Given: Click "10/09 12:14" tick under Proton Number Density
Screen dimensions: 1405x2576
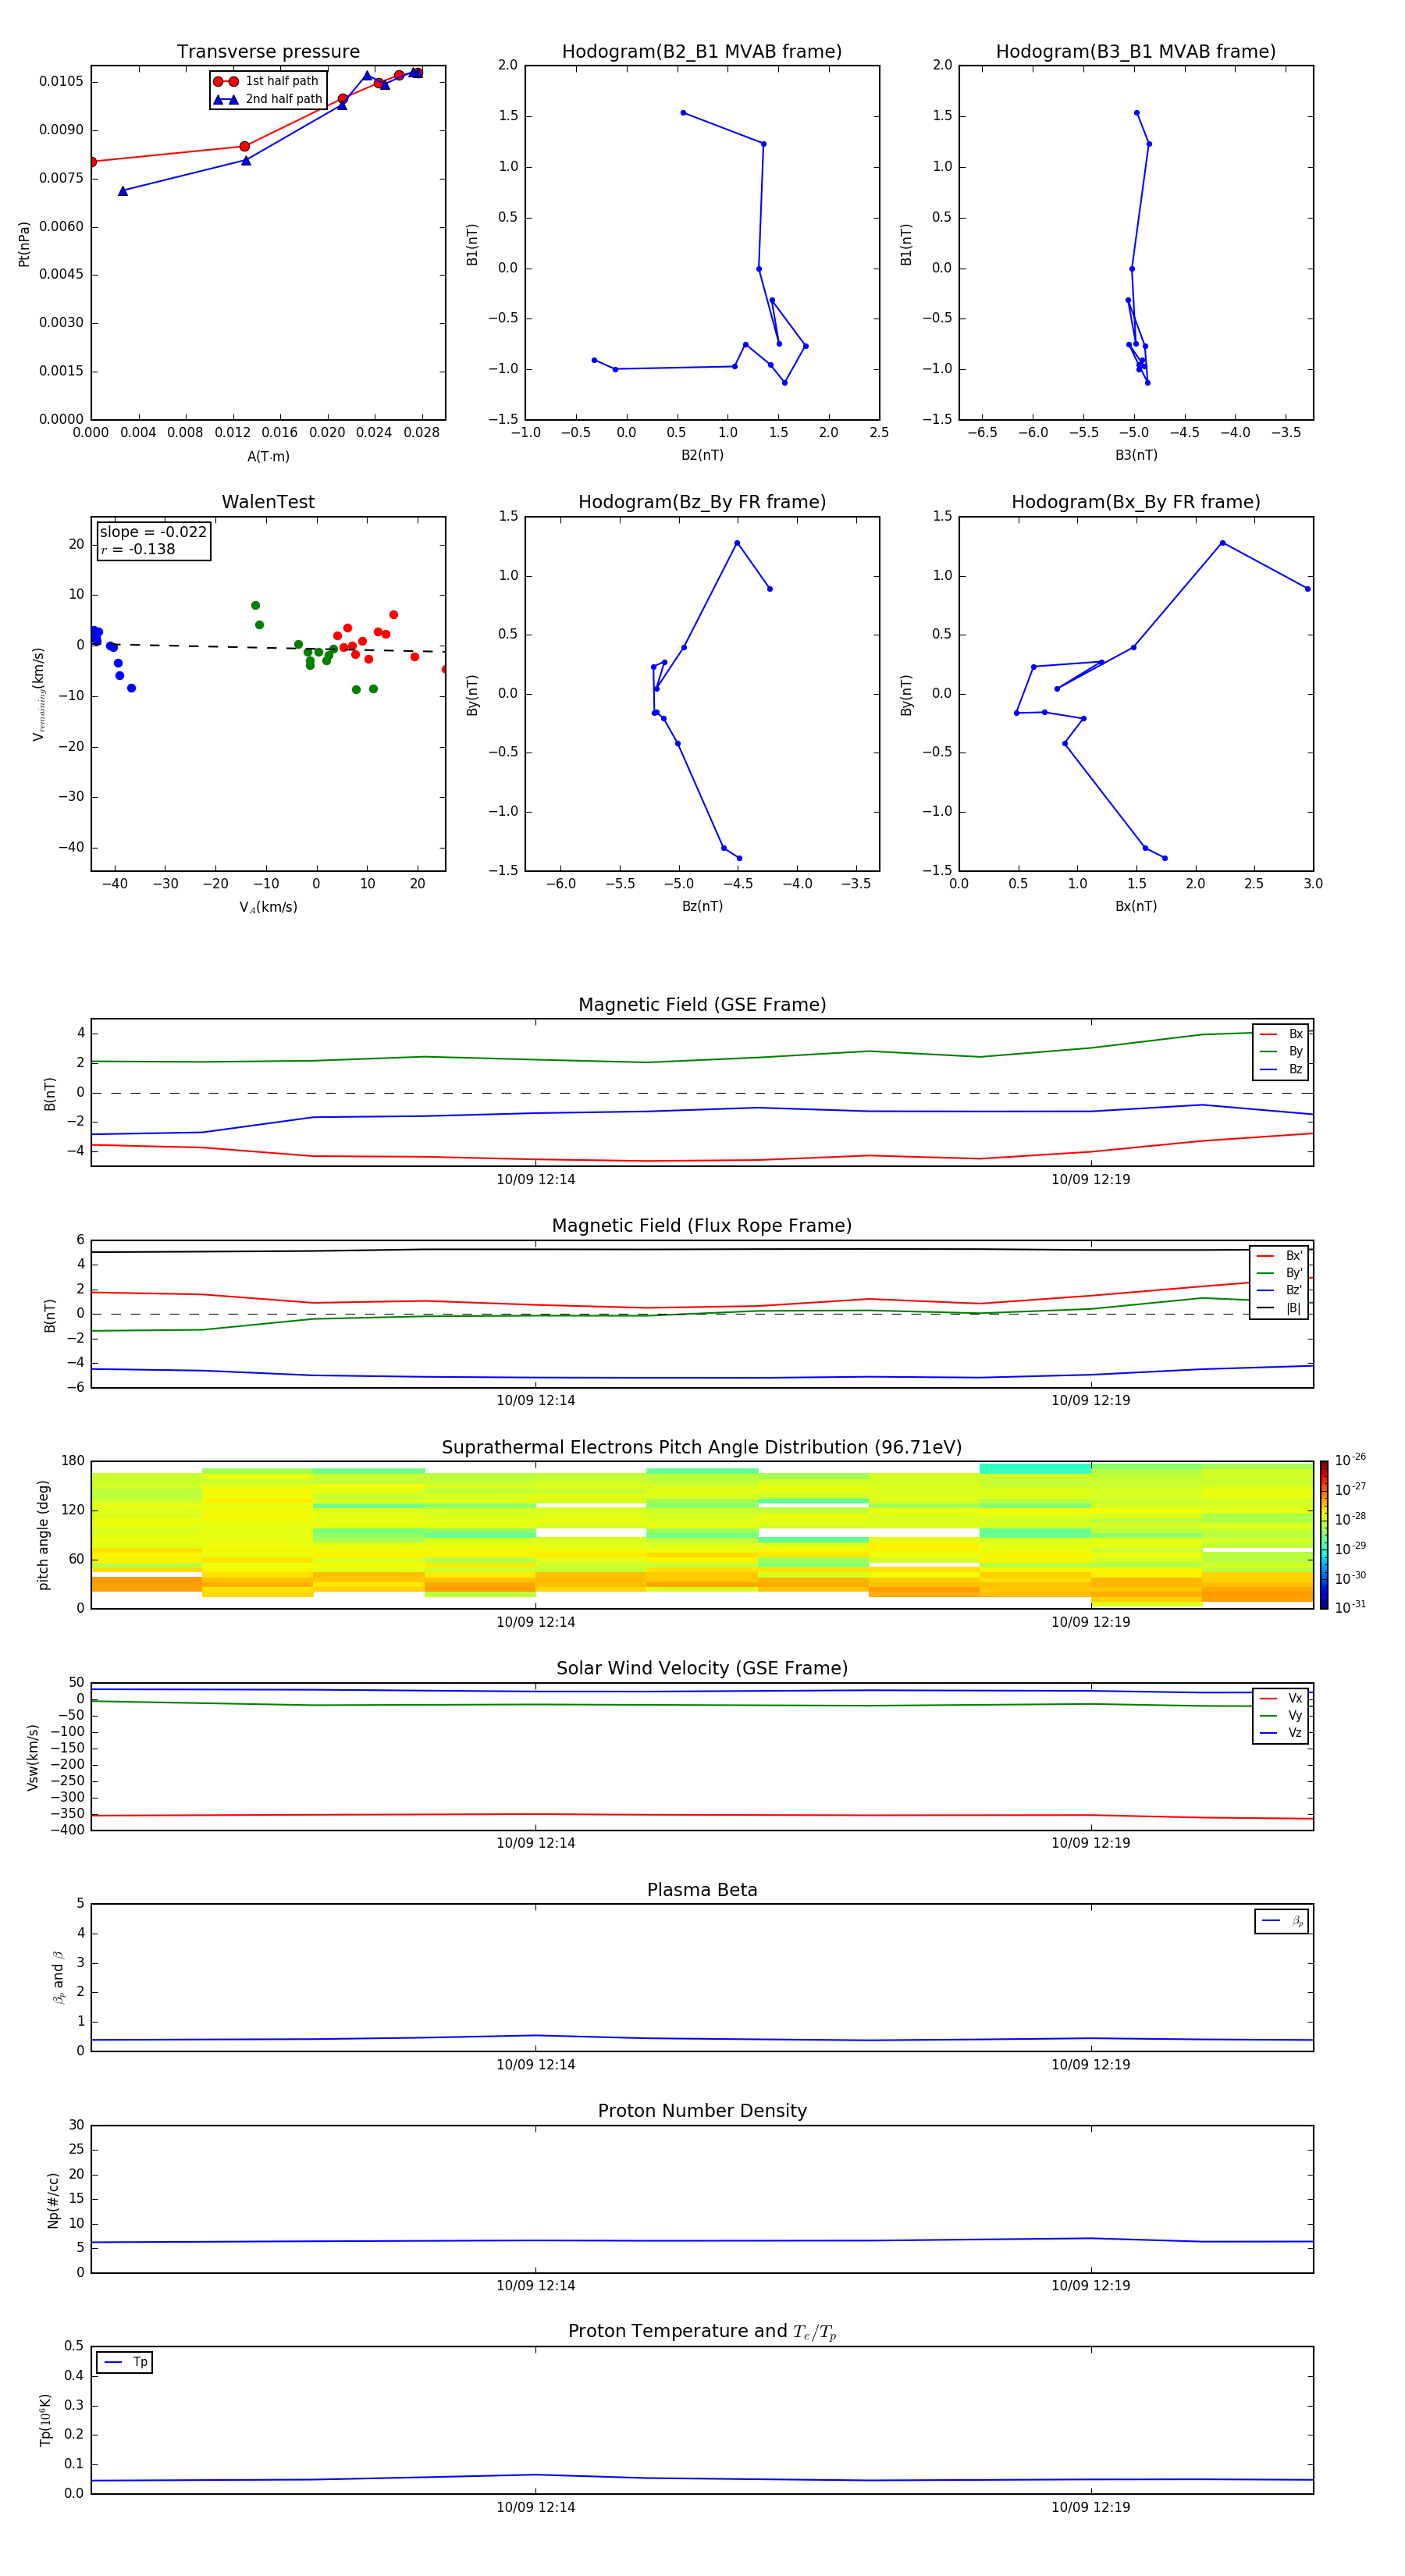Looking at the screenshot, I should (x=536, y=2285).
